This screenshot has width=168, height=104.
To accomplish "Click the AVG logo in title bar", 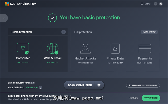I will [x=5, y=4].
